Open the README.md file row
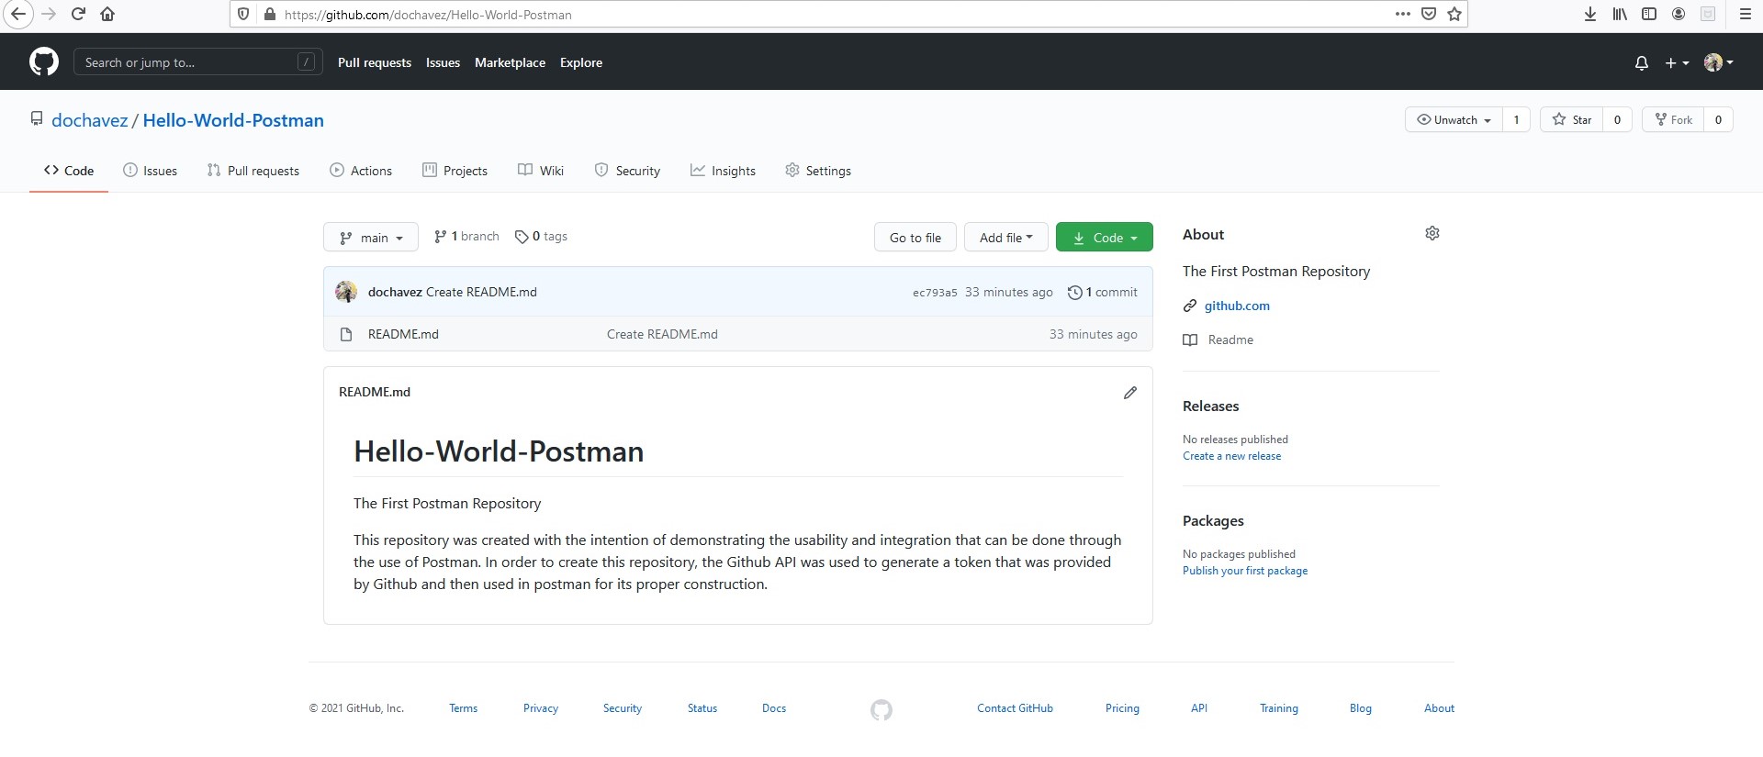Screen dimensions: 1763x757 coord(738,334)
